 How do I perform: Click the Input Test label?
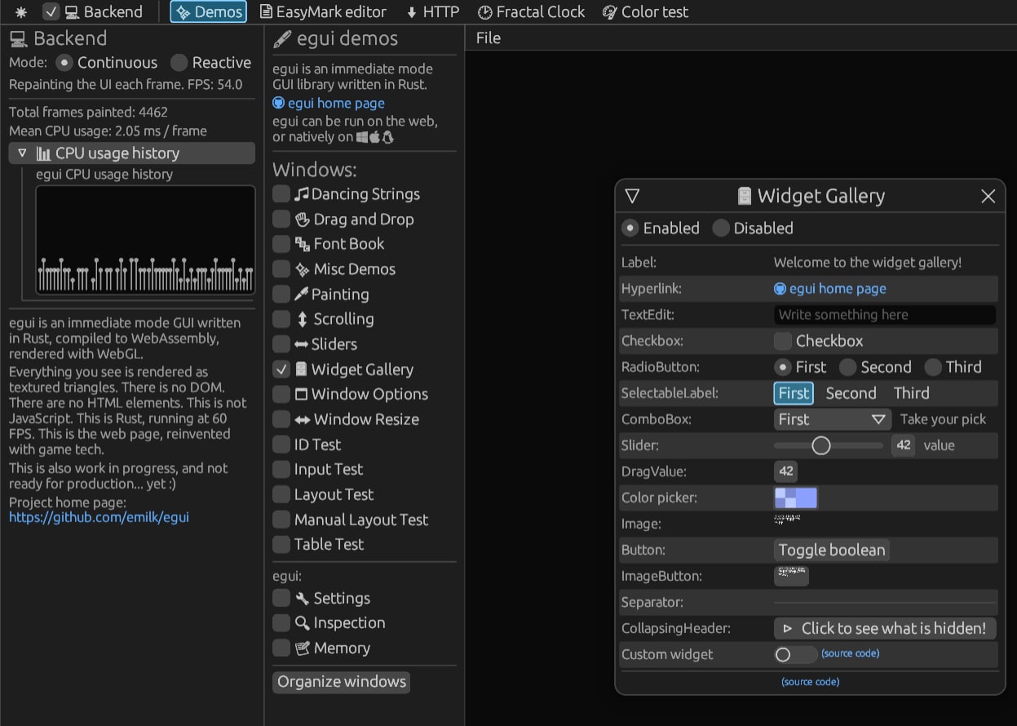pos(329,470)
